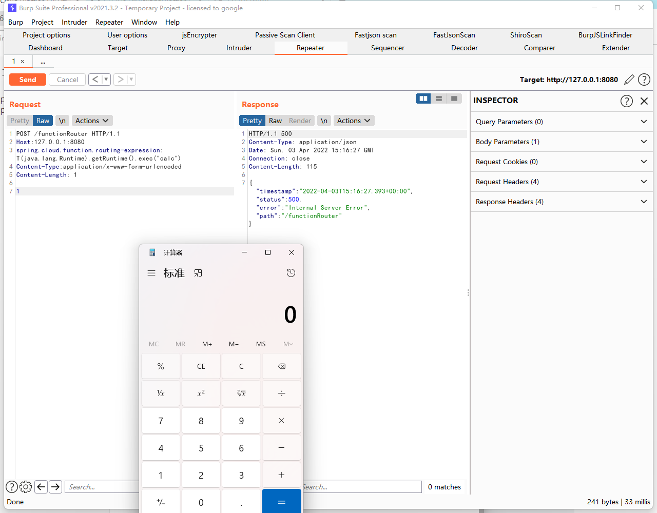Open calculator history icon
The height and width of the screenshot is (513, 657).
(291, 273)
